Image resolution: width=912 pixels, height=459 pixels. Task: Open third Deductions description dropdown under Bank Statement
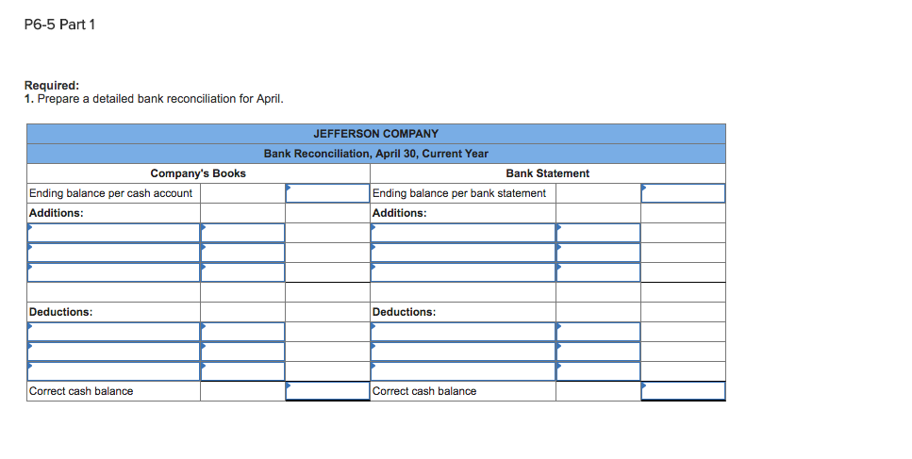(x=463, y=371)
